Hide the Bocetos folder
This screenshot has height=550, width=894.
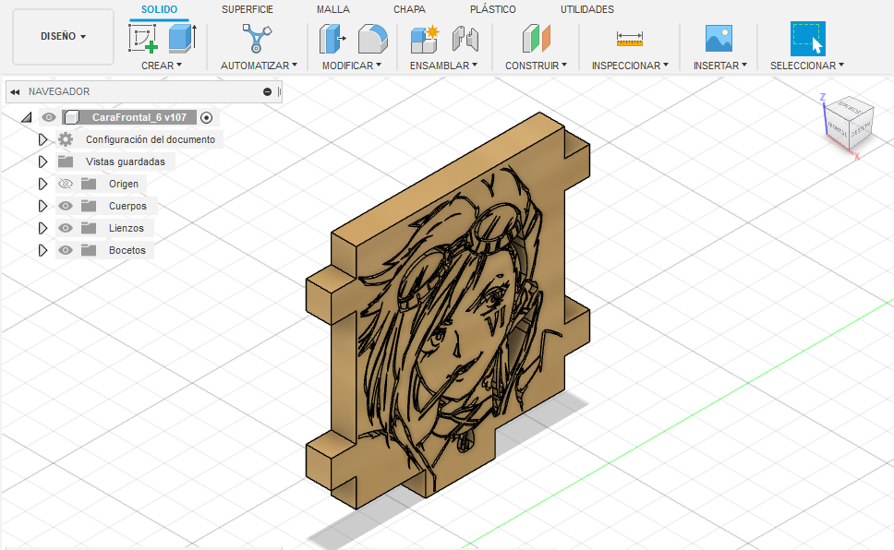(66, 250)
